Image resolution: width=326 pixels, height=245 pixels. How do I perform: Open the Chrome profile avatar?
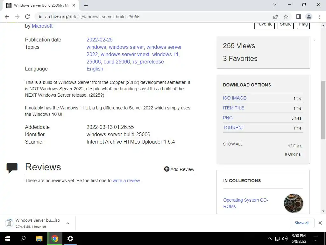(309, 17)
